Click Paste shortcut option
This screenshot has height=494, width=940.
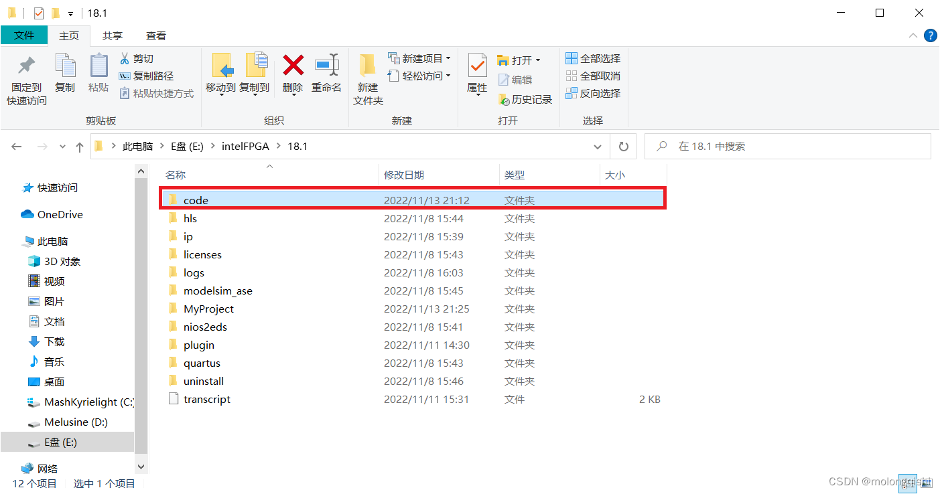coord(157,94)
